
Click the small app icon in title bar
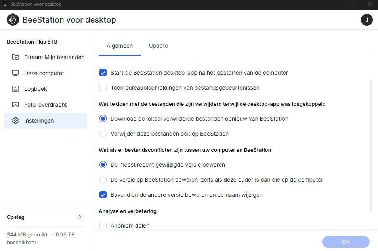5,4
